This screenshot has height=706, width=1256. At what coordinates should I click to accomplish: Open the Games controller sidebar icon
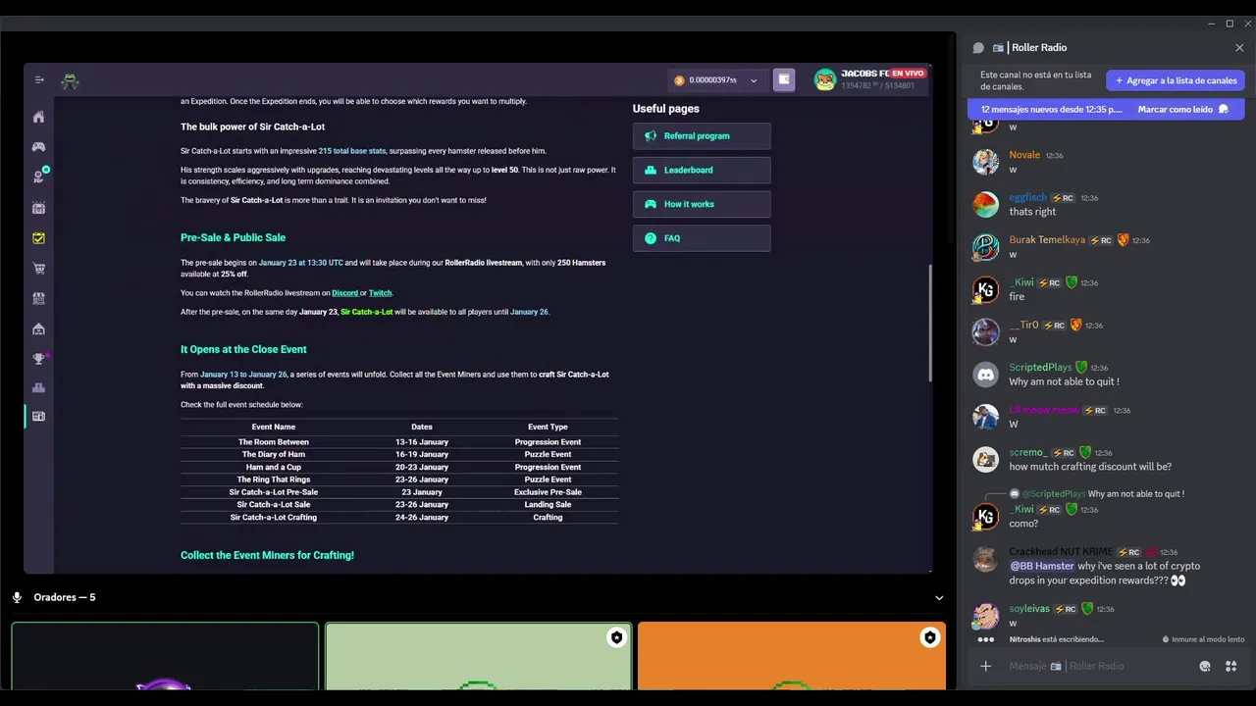[38, 147]
